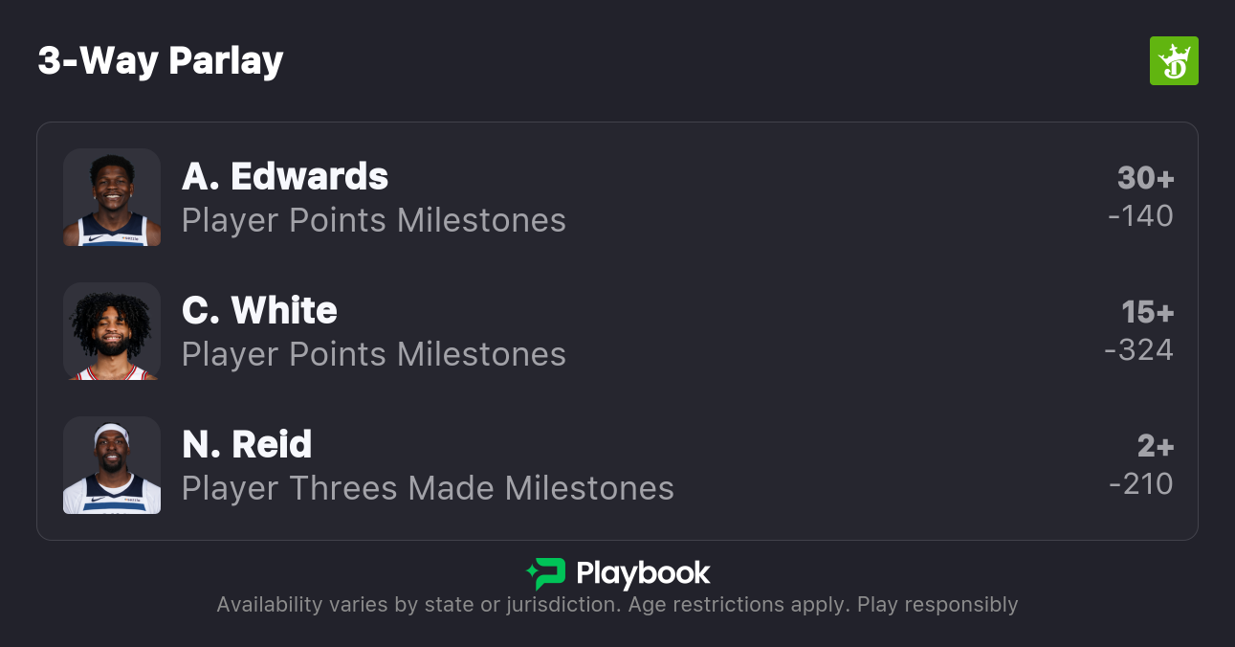
Task: Click the 30+ points milestone value
Action: point(1145,178)
